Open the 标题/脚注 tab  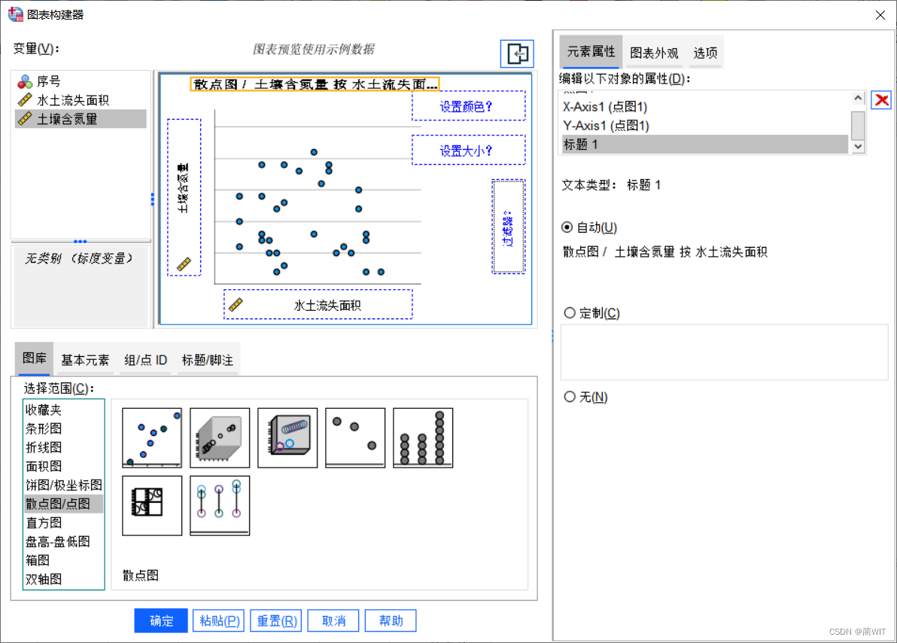pos(207,360)
